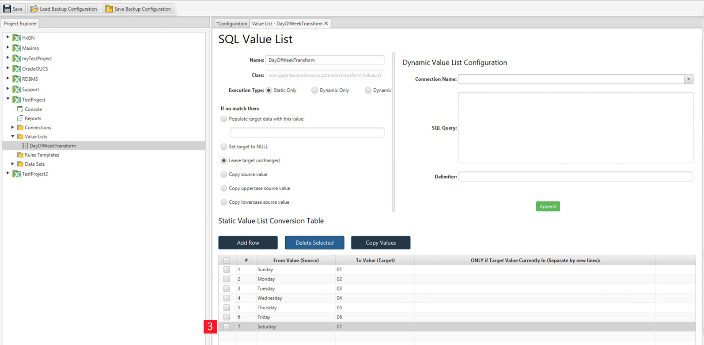Check the Sunday row checkbox
The image size is (704, 345).
(x=227, y=269)
